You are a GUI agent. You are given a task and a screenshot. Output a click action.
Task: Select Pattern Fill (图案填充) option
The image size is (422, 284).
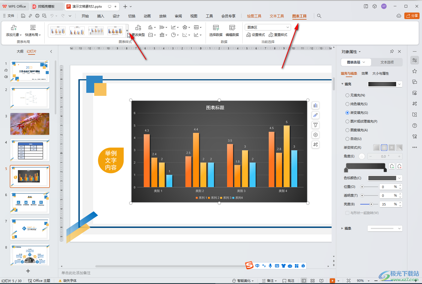(347, 130)
